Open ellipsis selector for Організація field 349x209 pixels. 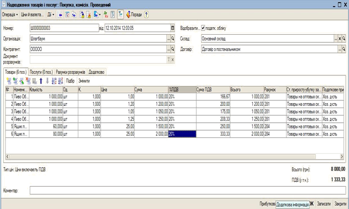(x=169, y=39)
